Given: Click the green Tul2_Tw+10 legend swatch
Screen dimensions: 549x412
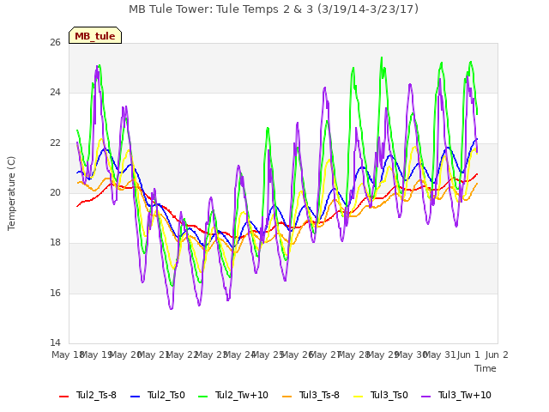Looking at the screenshot, I should click(202, 397).
